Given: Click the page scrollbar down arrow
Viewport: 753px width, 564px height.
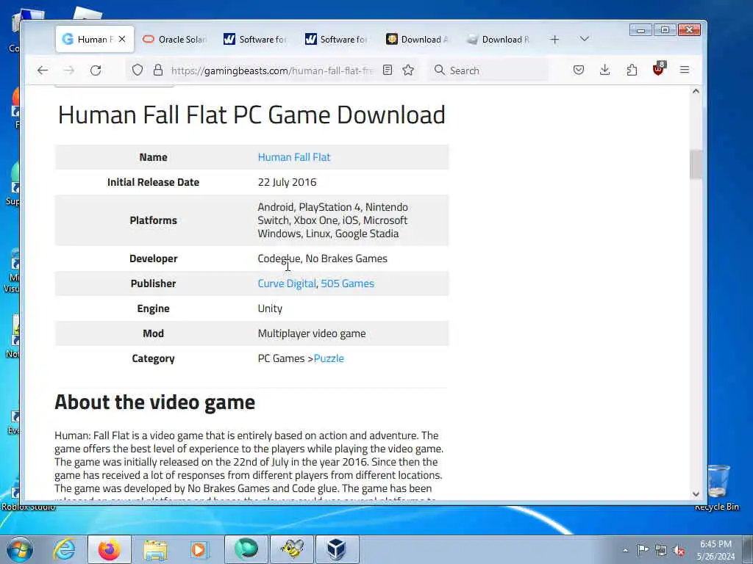Looking at the screenshot, I should (696, 493).
